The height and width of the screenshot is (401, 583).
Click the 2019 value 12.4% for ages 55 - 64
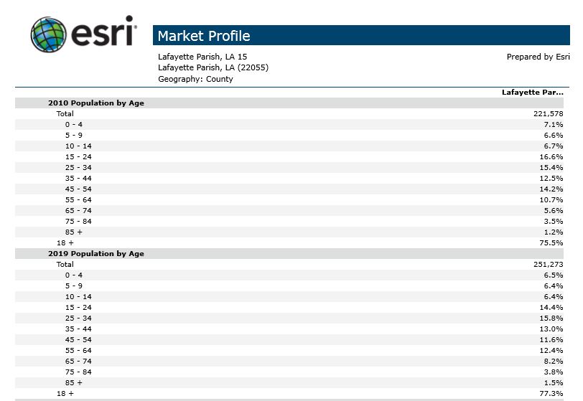[551, 351]
